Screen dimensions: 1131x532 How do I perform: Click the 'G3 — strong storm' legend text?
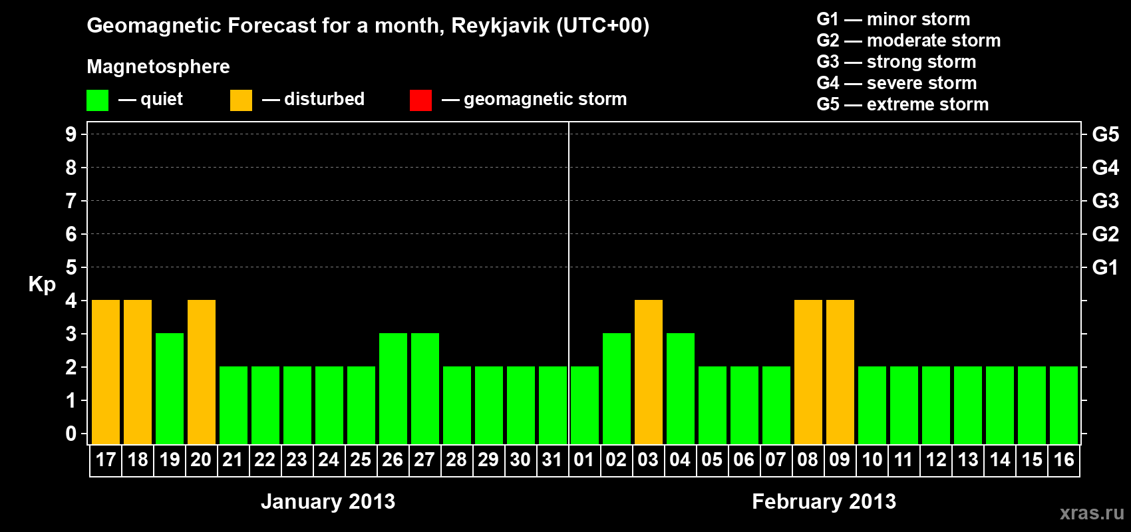click(x=897, y=62)
